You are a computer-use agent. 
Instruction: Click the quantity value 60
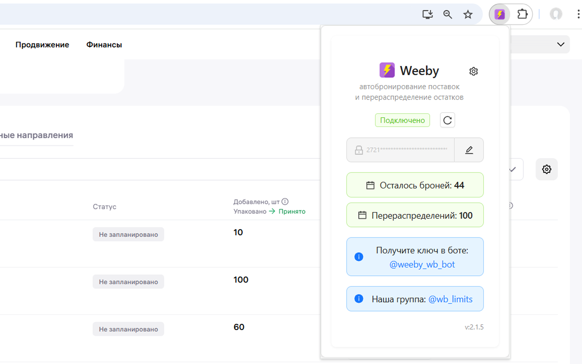(x=239, y=327)
